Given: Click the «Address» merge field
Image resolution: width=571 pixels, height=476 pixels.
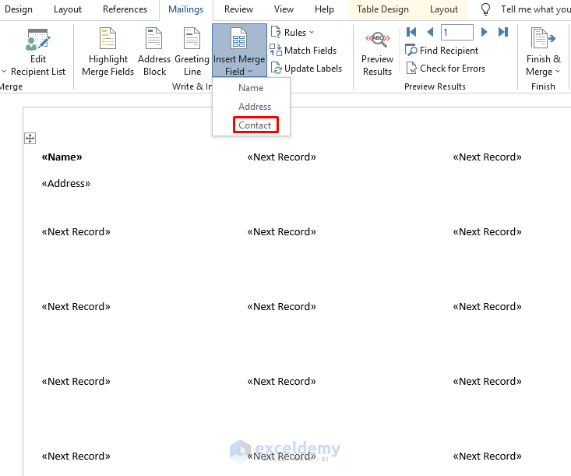Looking at the screenshot, I should pyautogui.click(x=65, y=183).
